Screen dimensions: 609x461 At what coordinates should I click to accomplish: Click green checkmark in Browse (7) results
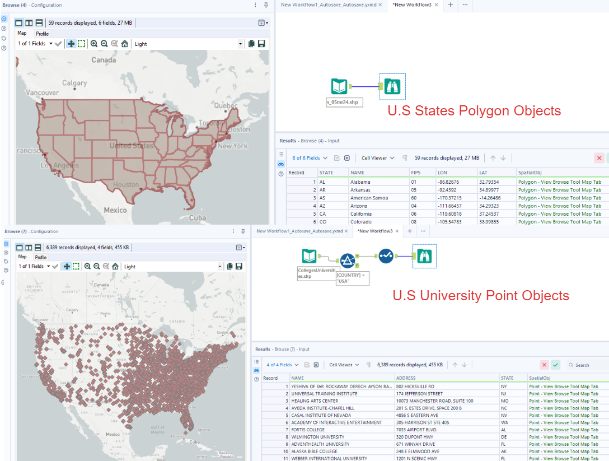pyautogui.click(x=556, y=365)
